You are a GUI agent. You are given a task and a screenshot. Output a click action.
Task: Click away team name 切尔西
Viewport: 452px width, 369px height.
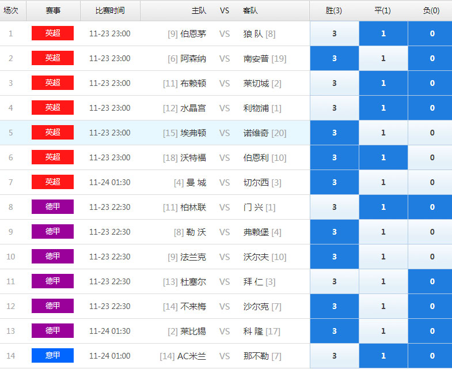pyautogui.click(x=256, y=183)
